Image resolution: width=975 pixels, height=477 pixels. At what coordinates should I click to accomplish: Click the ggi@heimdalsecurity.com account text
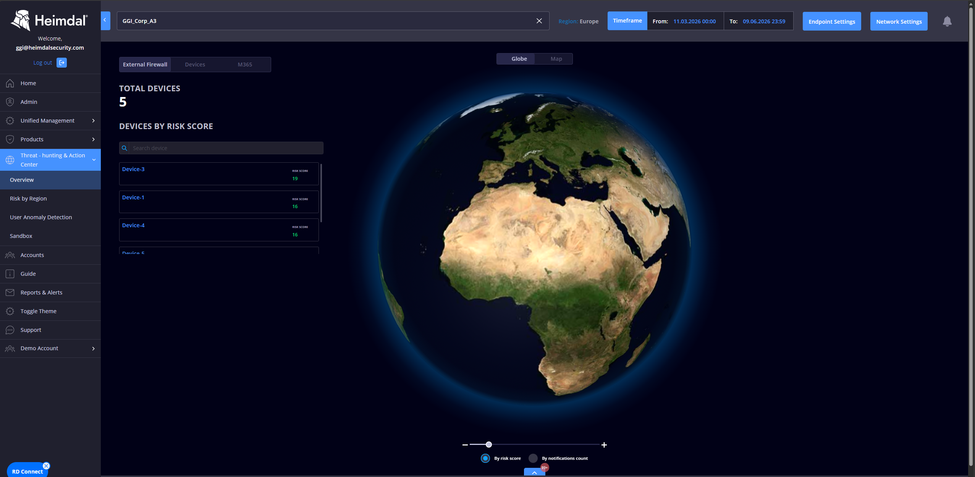[50, 48]
